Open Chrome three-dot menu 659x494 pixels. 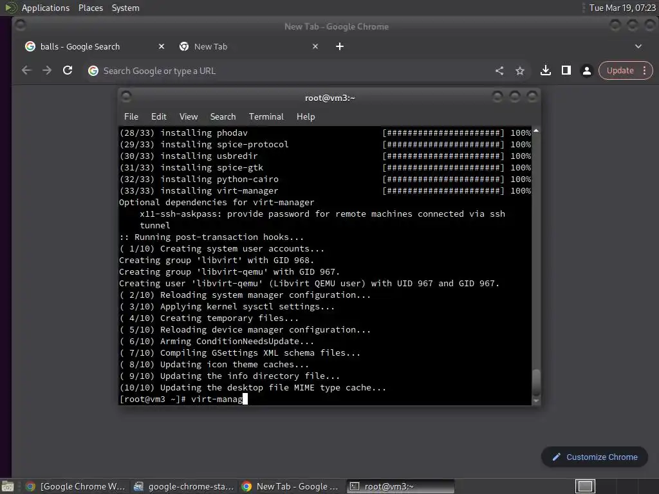point(644,71)
